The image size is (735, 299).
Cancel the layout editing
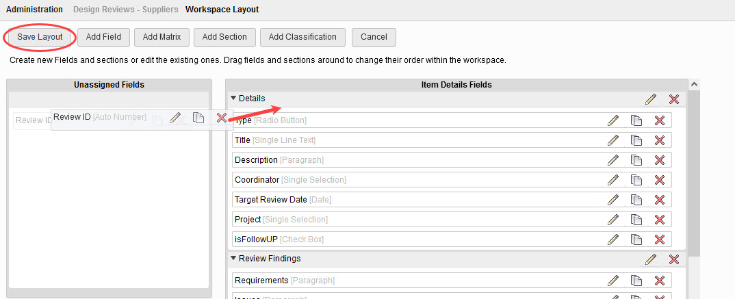374,37
